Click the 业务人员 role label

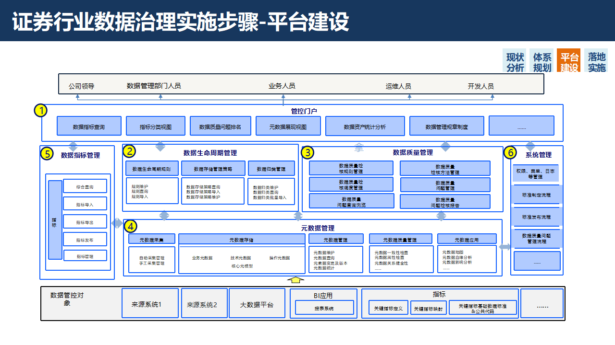tap(282, 86)
